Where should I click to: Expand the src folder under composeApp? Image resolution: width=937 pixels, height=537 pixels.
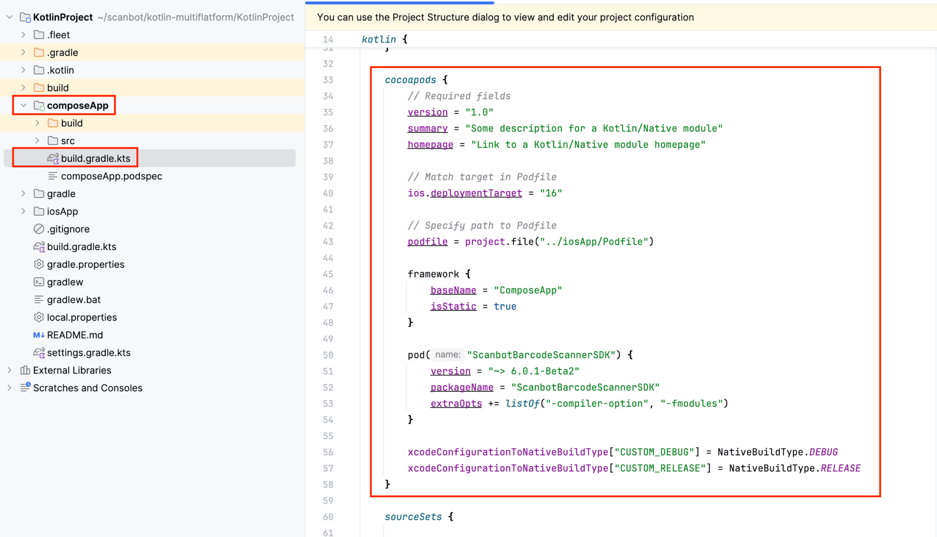tap(37, 140)
